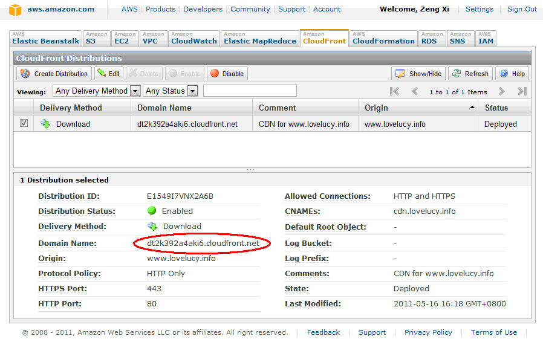
Task: Open the AWS link in the top navigation
Action: pos(129,9)
